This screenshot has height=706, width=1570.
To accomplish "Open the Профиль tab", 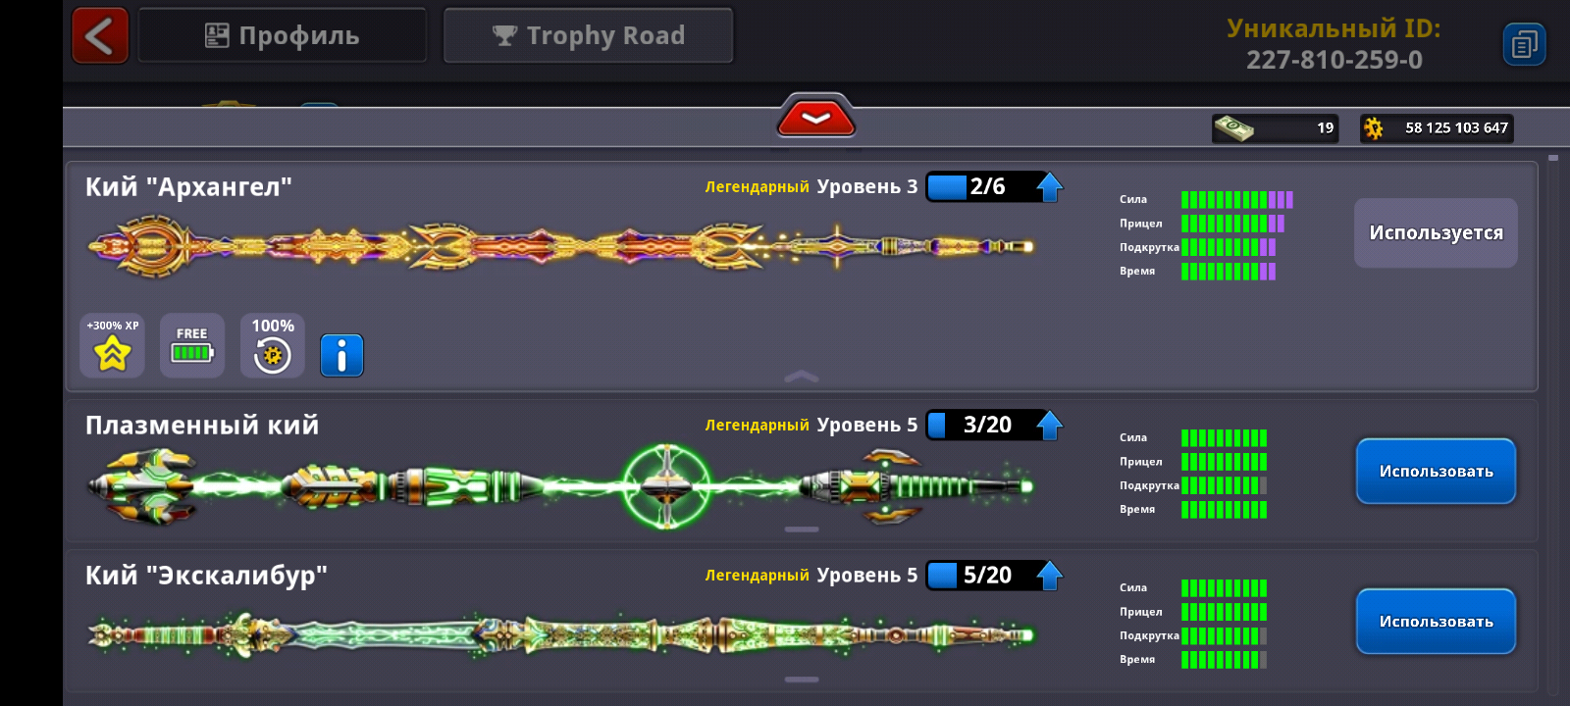I will pos(283,35).
